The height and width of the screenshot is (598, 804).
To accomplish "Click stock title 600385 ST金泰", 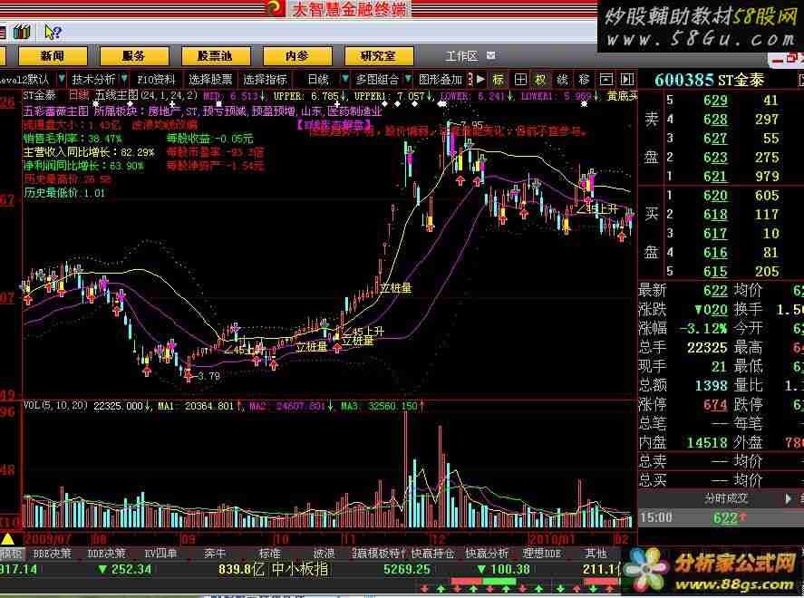I will click(x=709, y=80).
